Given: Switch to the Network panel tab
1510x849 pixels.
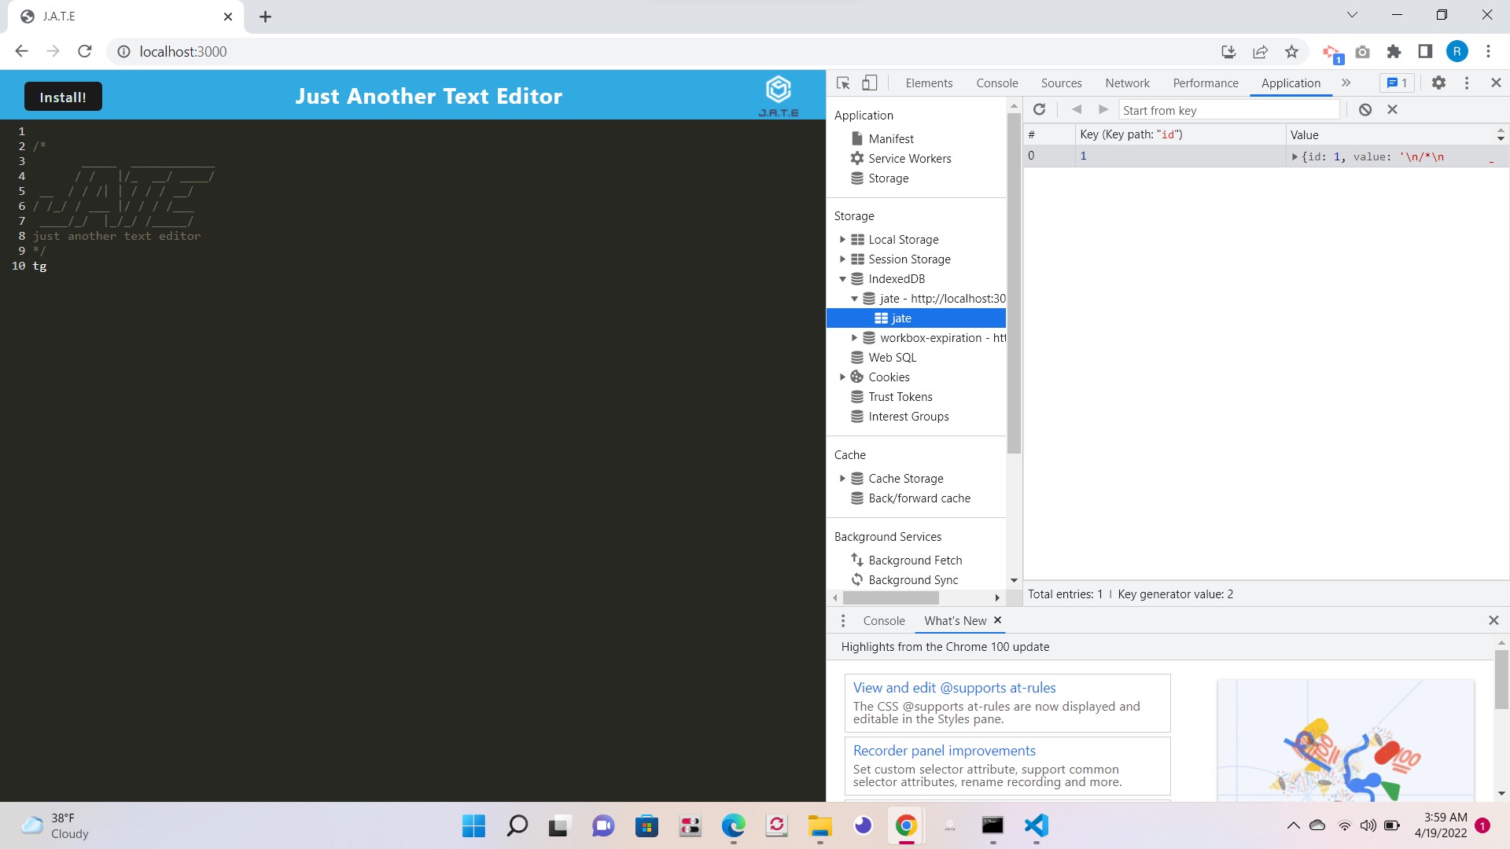Looking at the screenshot, I should [1127, 83].
